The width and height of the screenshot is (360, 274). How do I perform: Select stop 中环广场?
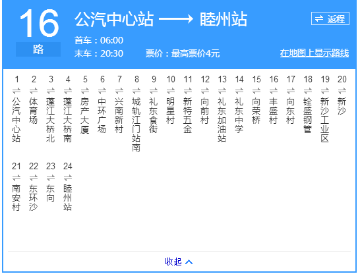pos(102,115)
